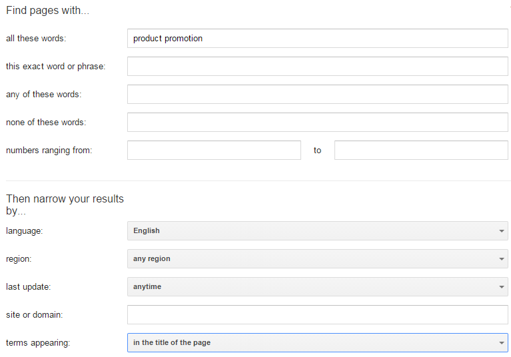
Task: Click the 'last update:' label text
Action: [x=28, y=287]
